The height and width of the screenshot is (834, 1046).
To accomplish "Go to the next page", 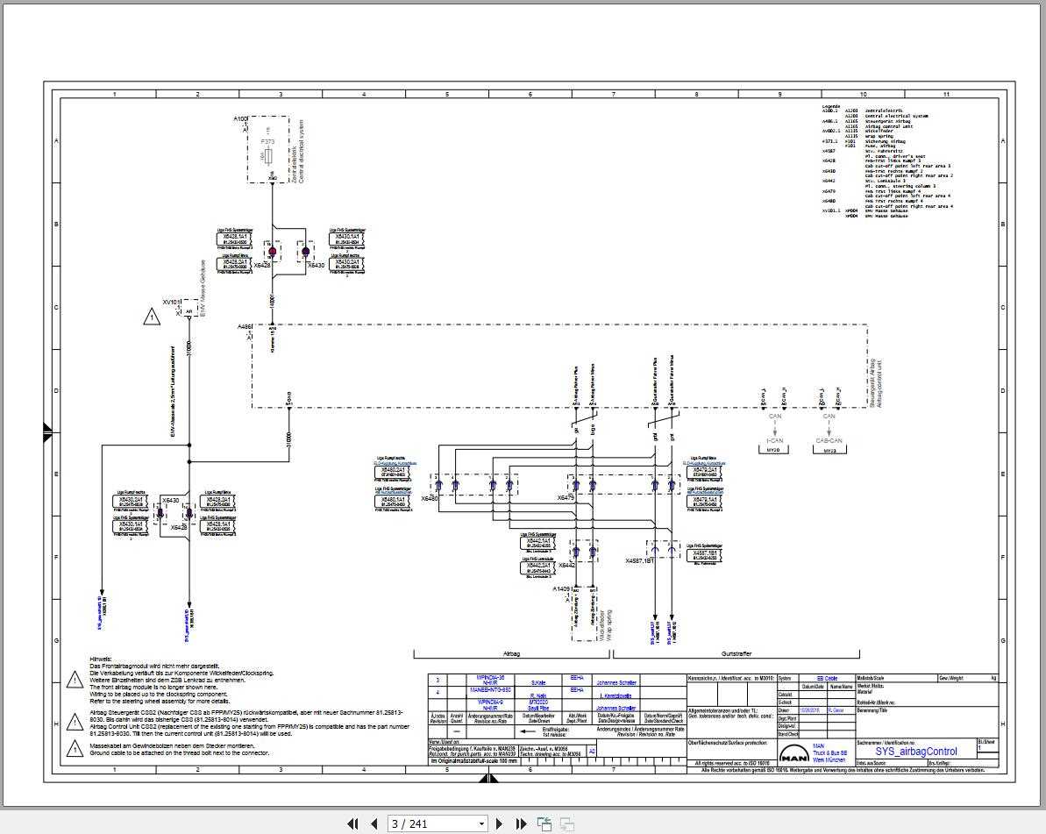I will 499,824.
